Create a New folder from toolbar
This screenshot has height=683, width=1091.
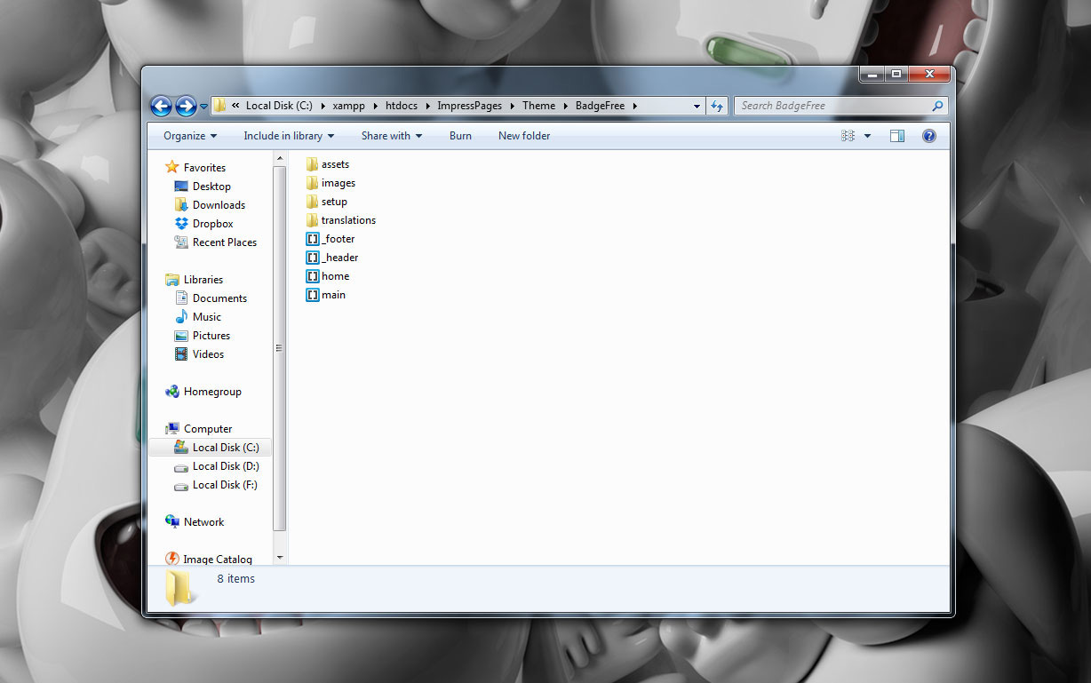pyautogui.click(x=524, y=136)
